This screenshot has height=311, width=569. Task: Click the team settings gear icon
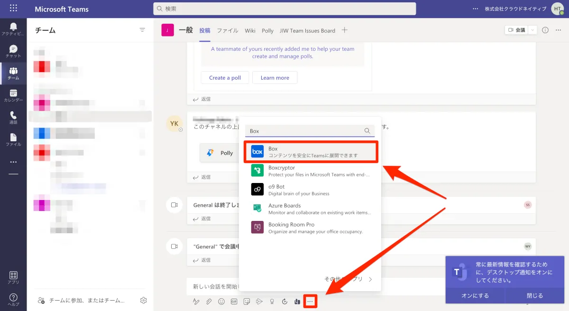coord(144,300)
